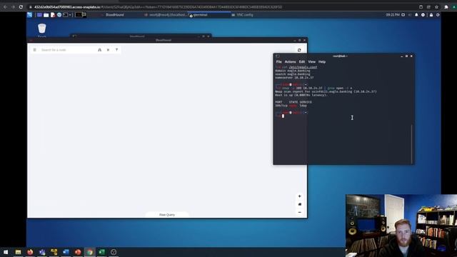The width and height of the screenshot is (457, 257).
Task: Open the terminal Actions menu
Action: [x=290, y=62]
